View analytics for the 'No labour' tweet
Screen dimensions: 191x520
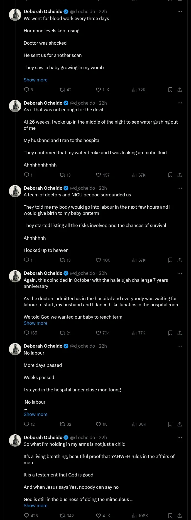(134, 424)
